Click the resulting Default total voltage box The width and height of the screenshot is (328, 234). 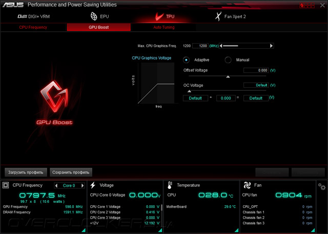256,98
